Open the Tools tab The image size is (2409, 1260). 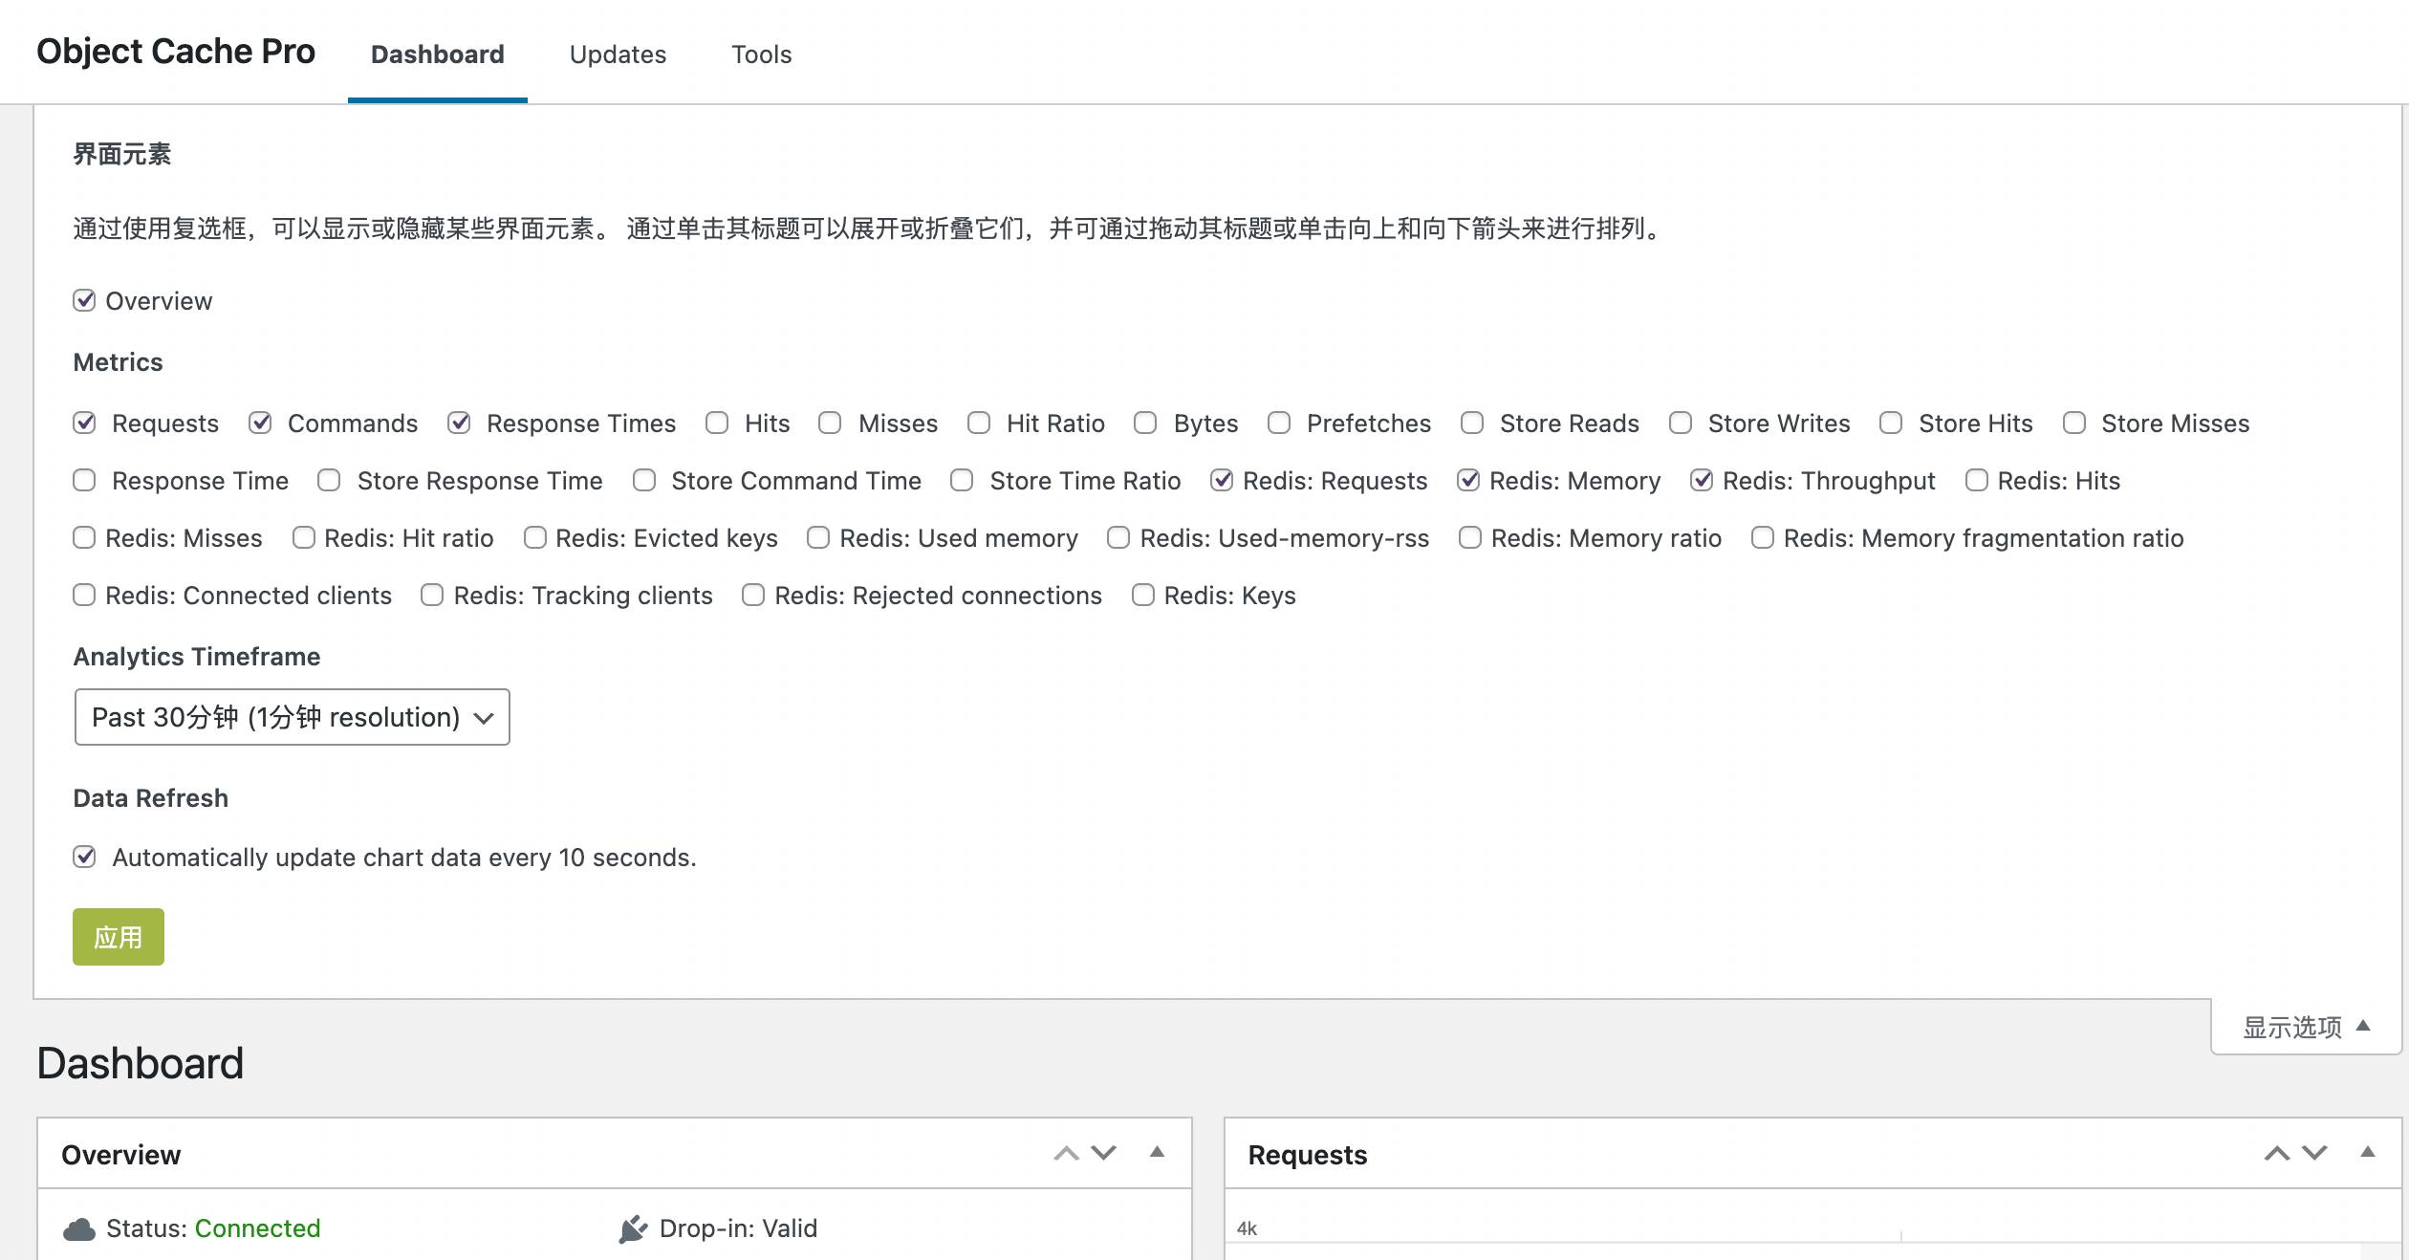tap(762, 54)
